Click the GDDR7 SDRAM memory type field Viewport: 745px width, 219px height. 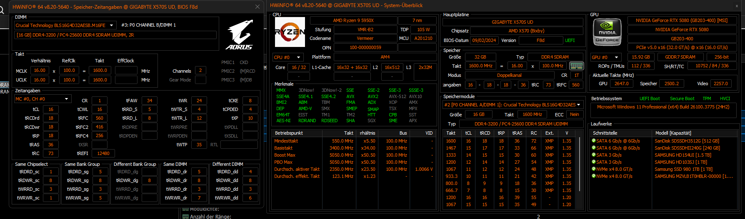pos(680,57)
